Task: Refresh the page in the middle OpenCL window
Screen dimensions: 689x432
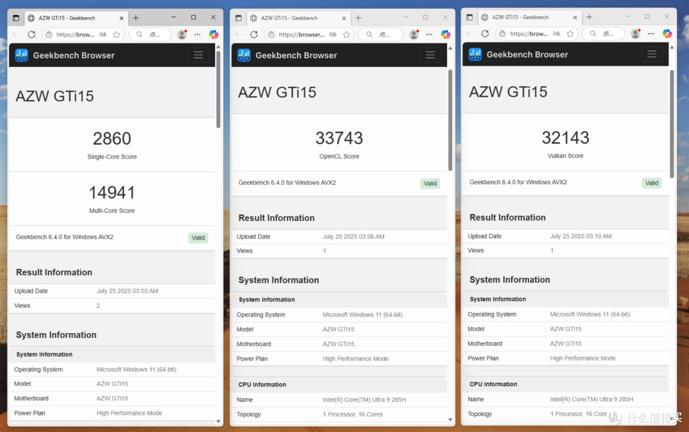Action: (253, 34)
